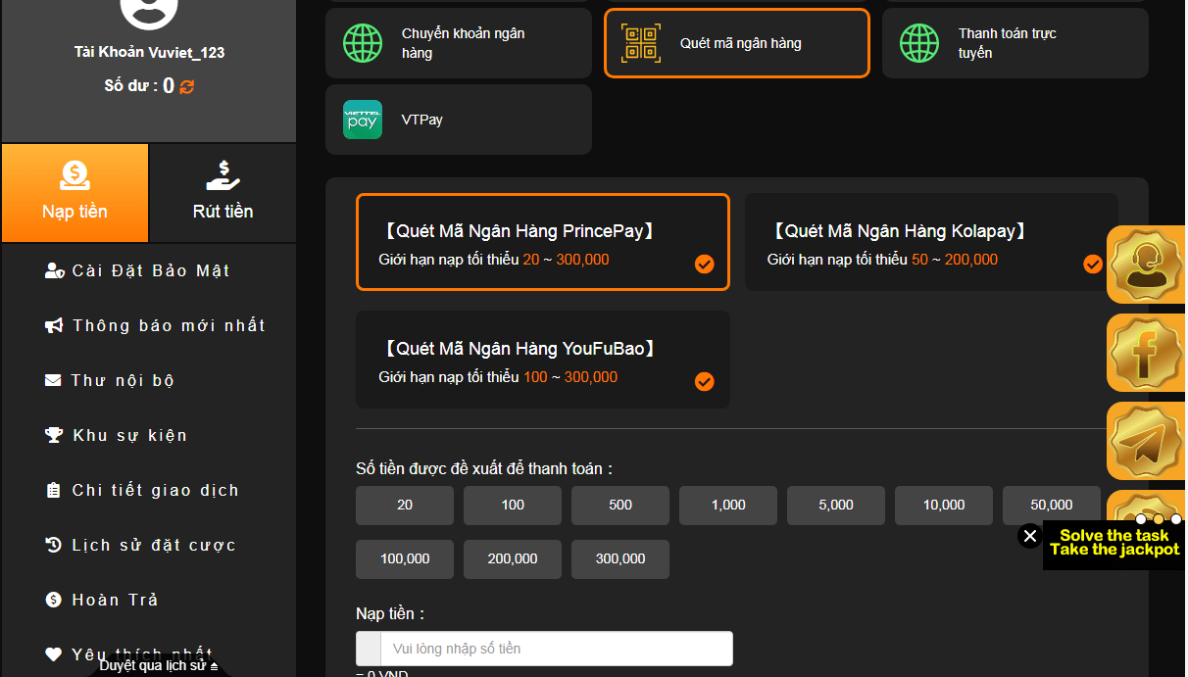Open the Facebook gold badge
Screen dimensions: 1188x677
1145,353
